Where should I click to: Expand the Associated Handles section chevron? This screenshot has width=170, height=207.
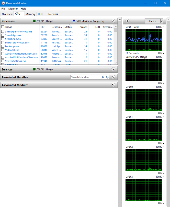113,77
